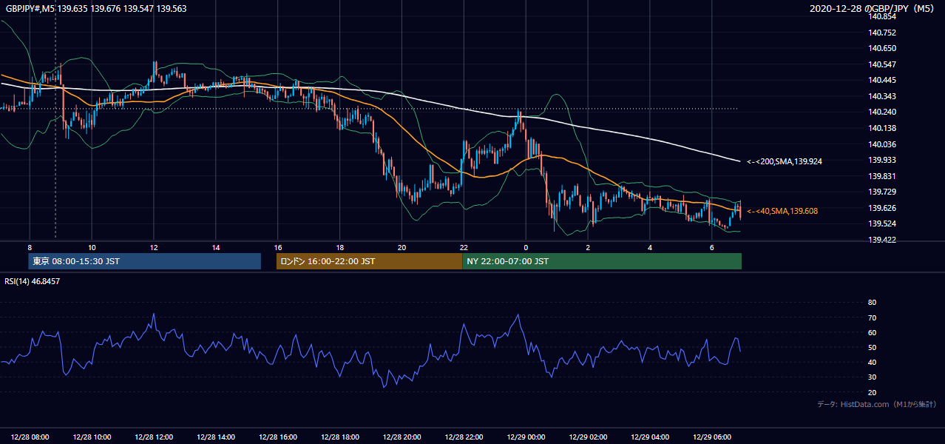The width and height of the screenshot is (945, 444).
Task: Click the 12/28 16:00 time axis label
Action: click(x=278, y=437)
